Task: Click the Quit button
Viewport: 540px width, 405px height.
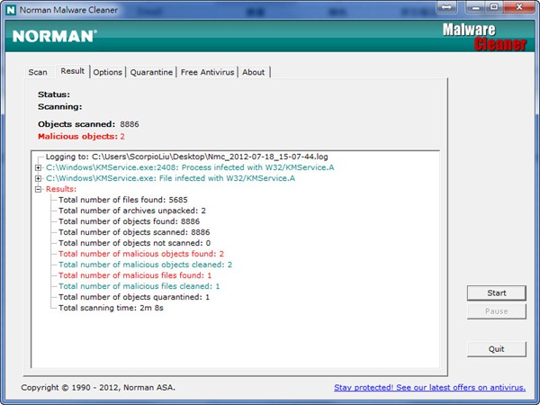Action: click(496, 349)
